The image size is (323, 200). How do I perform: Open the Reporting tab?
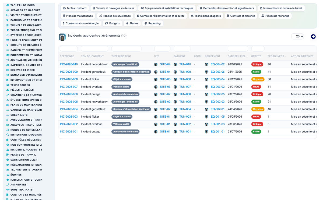coord(153,23)
